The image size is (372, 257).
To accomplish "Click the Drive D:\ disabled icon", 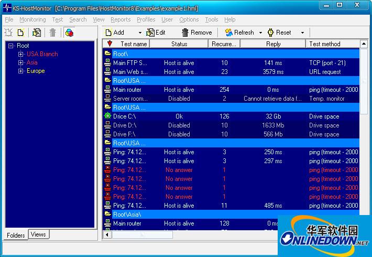I will pos(108,125).
